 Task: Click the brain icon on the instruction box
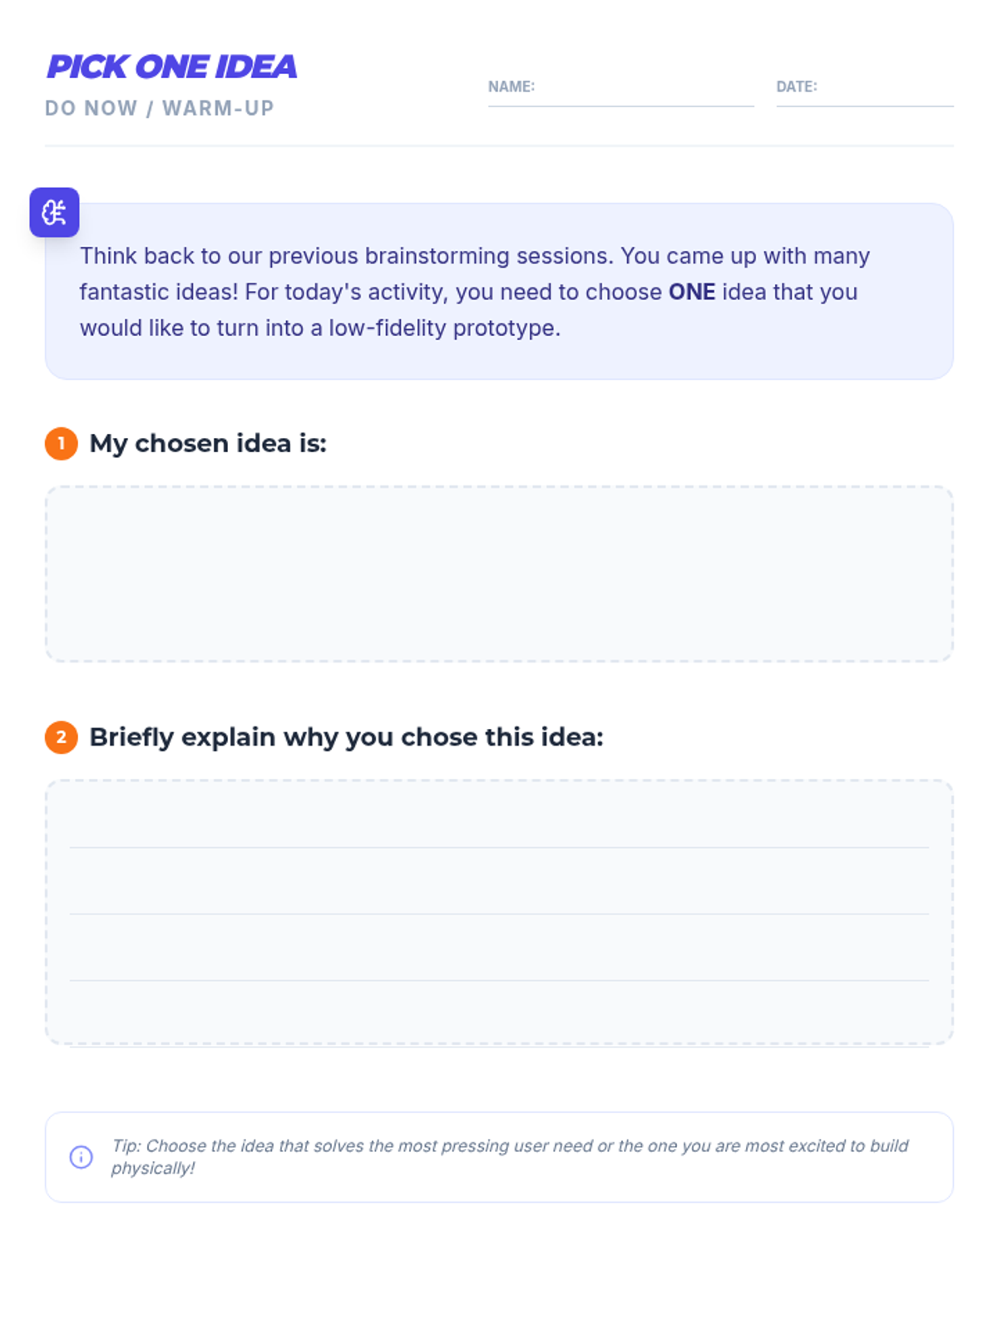54,212
